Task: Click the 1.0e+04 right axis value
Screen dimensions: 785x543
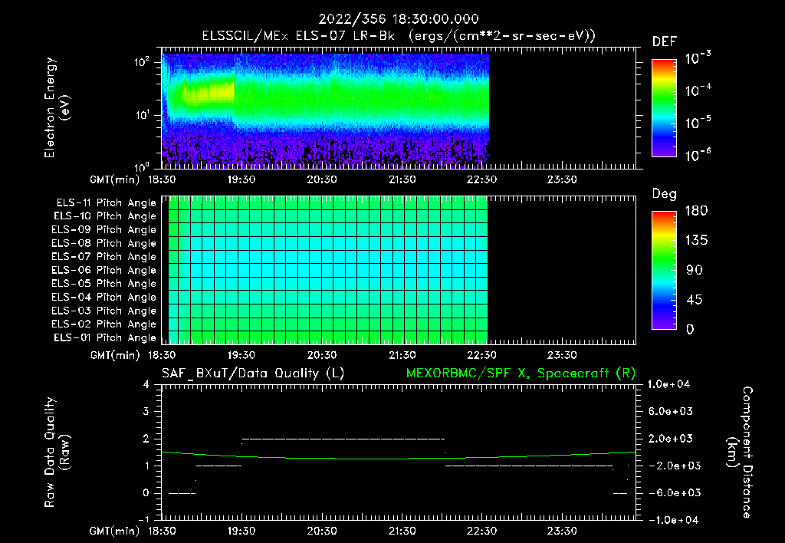Action: click(668, 385)
